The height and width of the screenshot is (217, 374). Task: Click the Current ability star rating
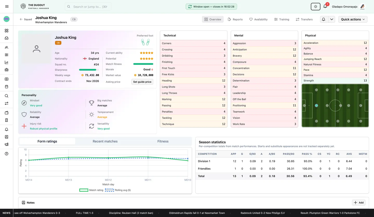pos(146,53)
